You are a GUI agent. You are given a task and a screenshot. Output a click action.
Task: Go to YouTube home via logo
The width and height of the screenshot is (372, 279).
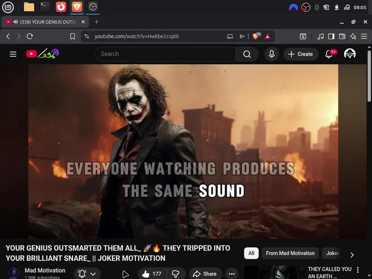[x=43, y=53]
